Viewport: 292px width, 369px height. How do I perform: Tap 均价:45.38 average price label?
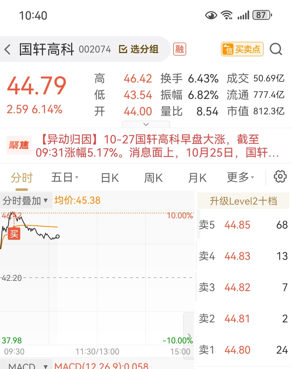coord(77,201)
